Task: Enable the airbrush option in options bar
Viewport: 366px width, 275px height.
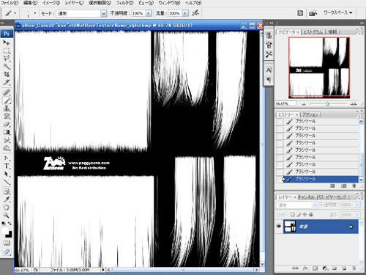Action: 195,13
